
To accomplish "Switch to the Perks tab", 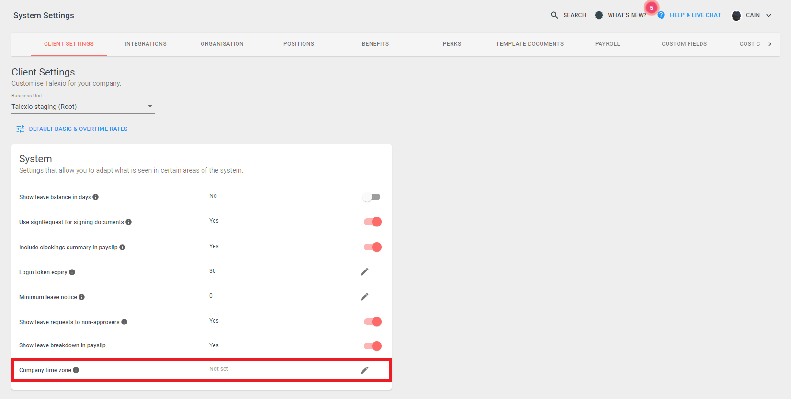I will coord(452,44).
